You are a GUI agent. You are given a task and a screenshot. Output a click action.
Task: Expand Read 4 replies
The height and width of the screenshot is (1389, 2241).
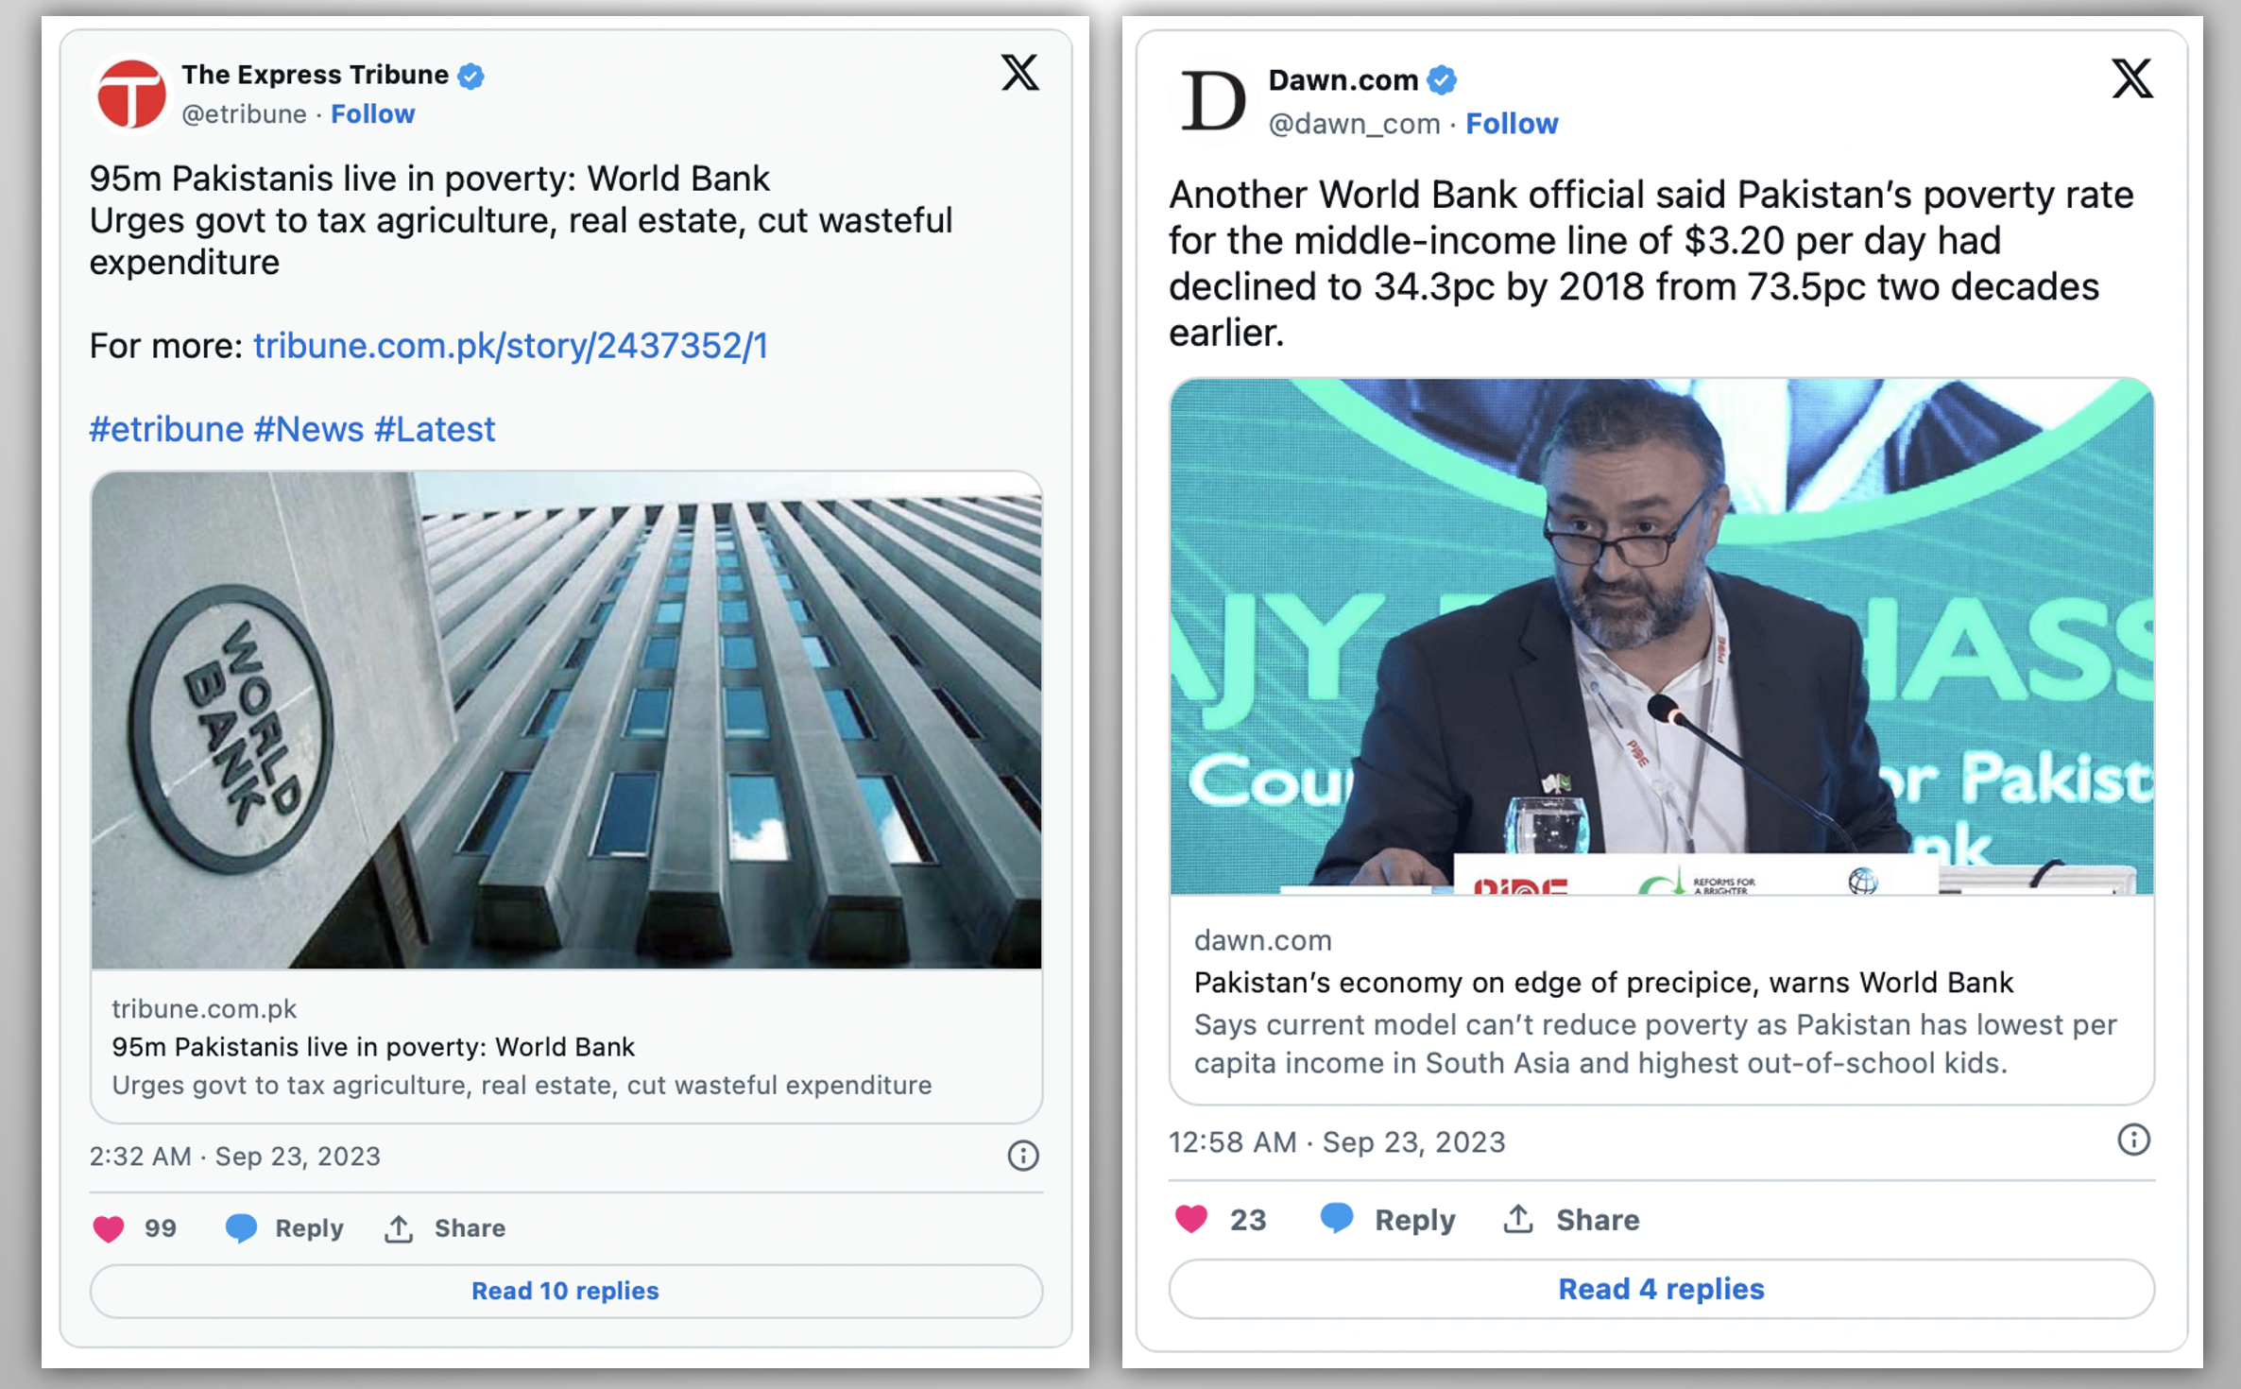click(1662, 1289)
